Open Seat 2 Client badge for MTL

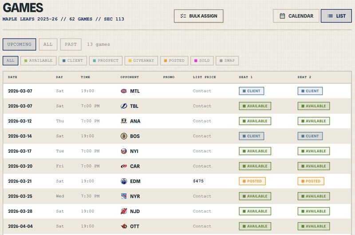click(x=310, y=91)
